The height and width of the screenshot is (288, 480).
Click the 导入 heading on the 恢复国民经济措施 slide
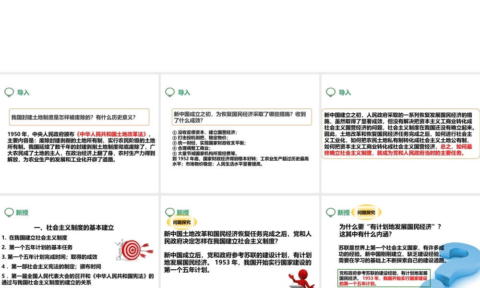tap(184, 93)
